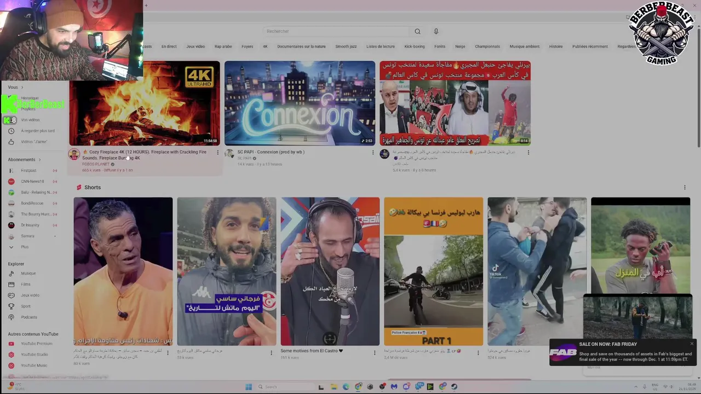Click the magnifier search button
The image size is (701, 394).
point(417,31)
